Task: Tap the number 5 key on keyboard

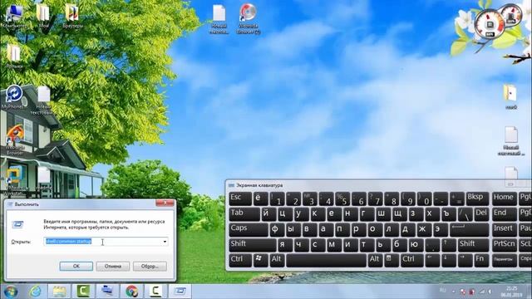Action: (342, 199)
